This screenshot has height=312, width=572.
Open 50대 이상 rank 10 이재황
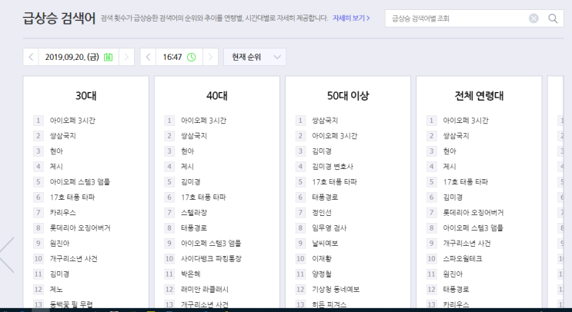pyautogui.click(x=321, y=258)
